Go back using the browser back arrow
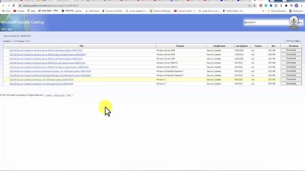The height and width of the screenshot is (171, 305). [3, 6]
